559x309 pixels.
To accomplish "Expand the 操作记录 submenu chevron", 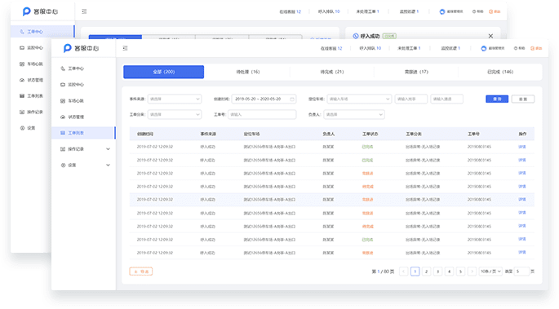I will point(108,149).
